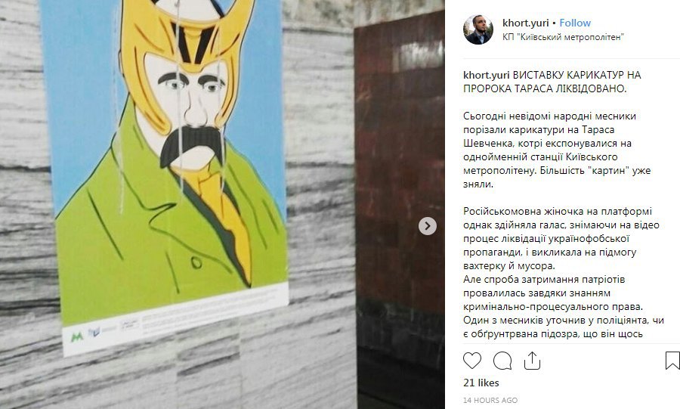Open the 14 HOURS AGO timestamp
The height and width of the screenshot is (409, 680).
[490, 400]
